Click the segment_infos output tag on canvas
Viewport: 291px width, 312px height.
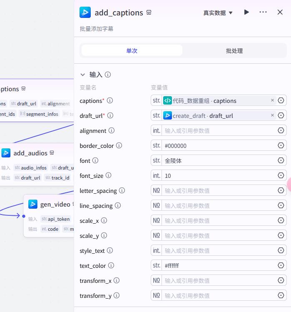pyautogui.click(x=39, y=114)
